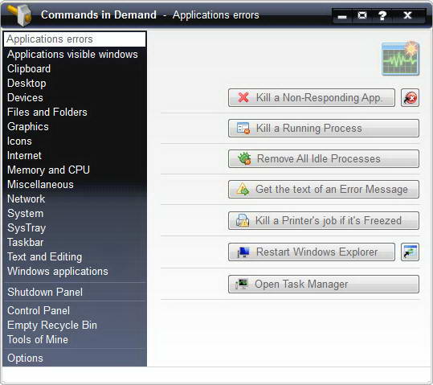Open Tools of Mine

tap(75, 340)
